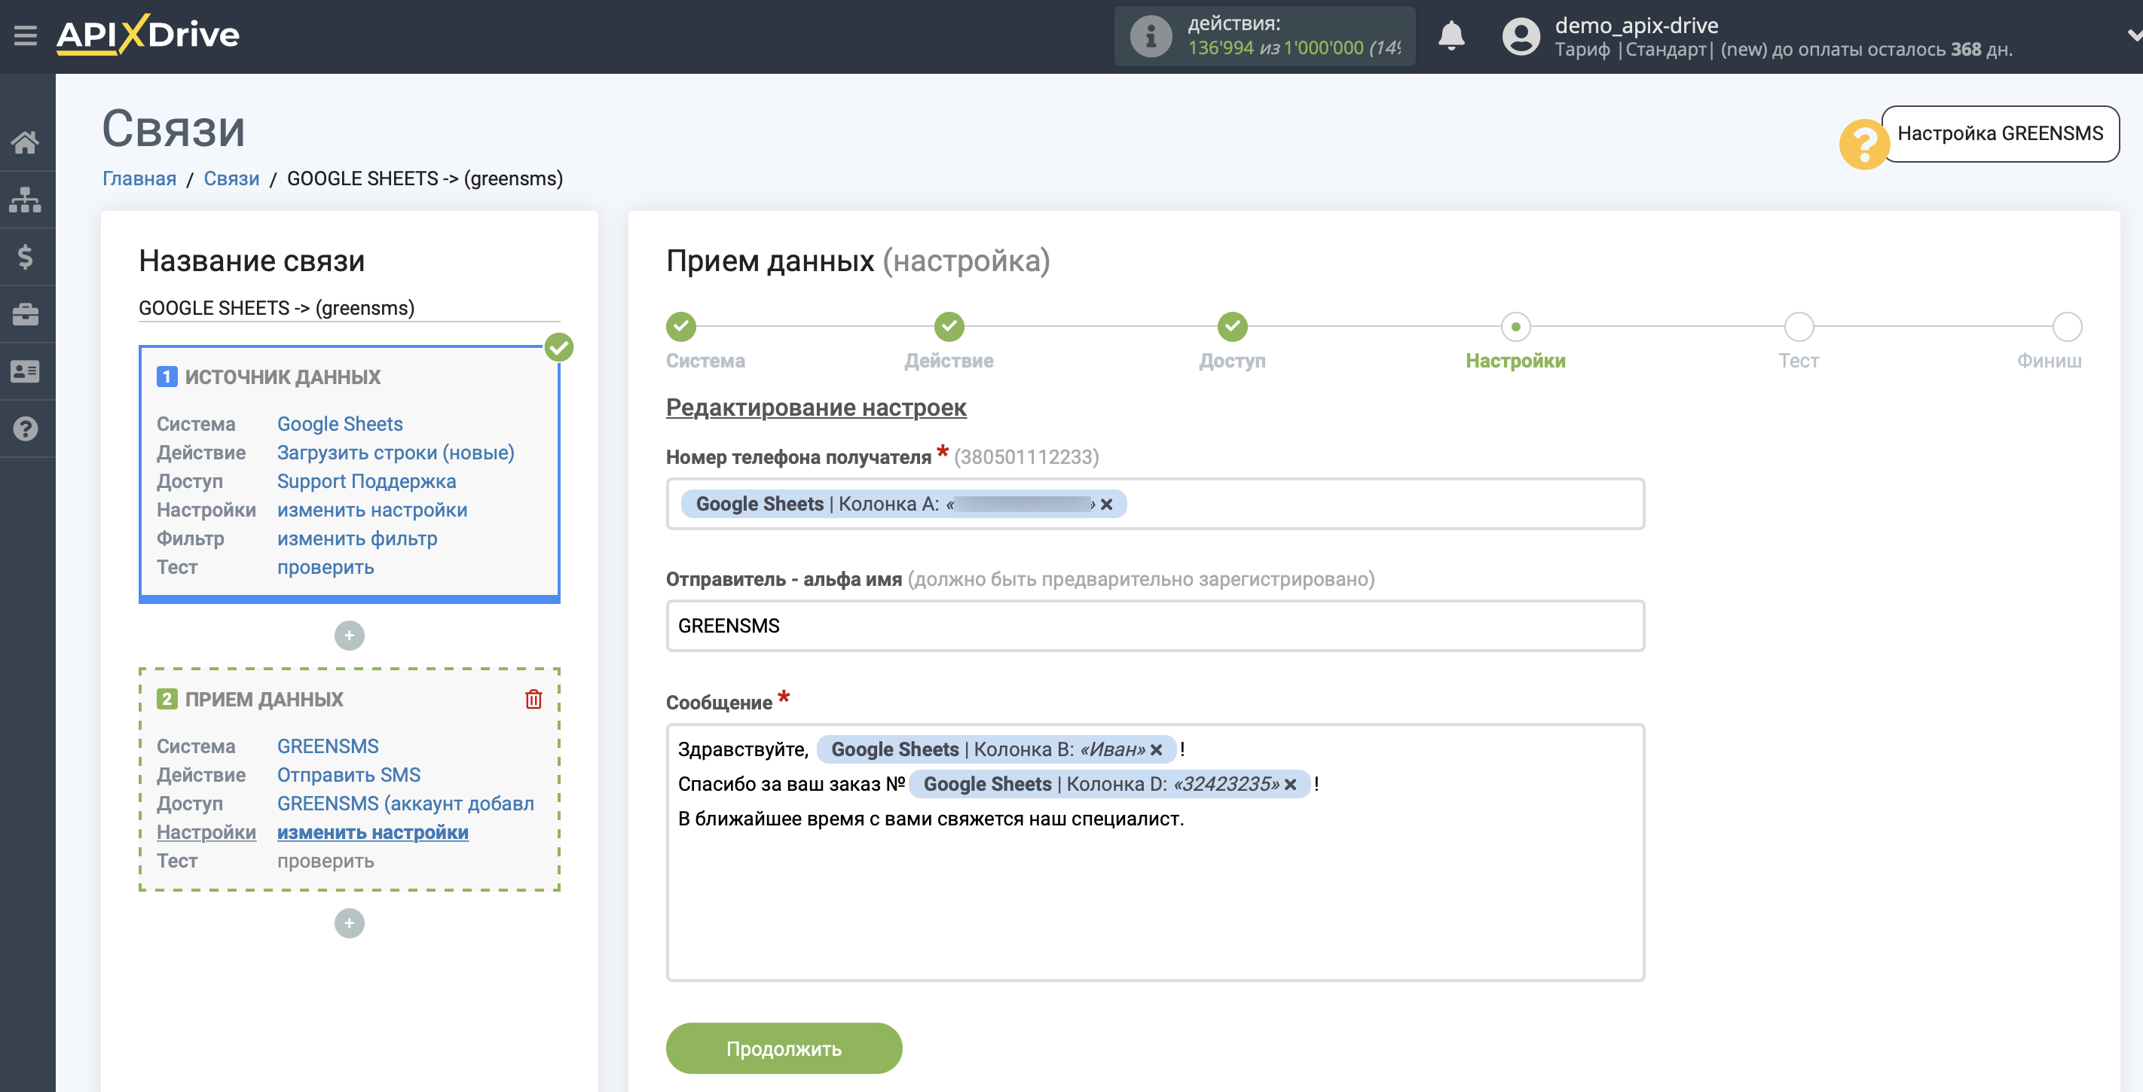Screen dimensions: 2143x1092
Task: Open the Отправить SMS action link
Action: pyautogui.click(x=349, y=774)
